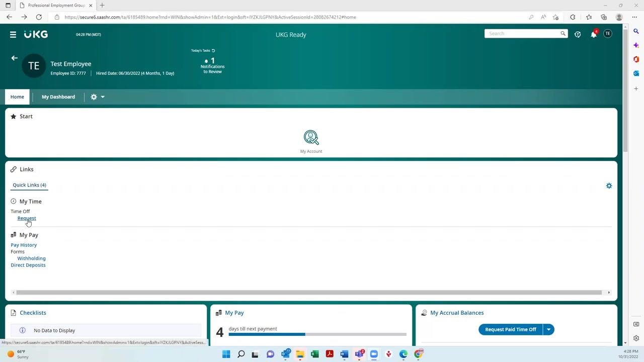Open the browser Extensions puzzle icon

[573, 17]
